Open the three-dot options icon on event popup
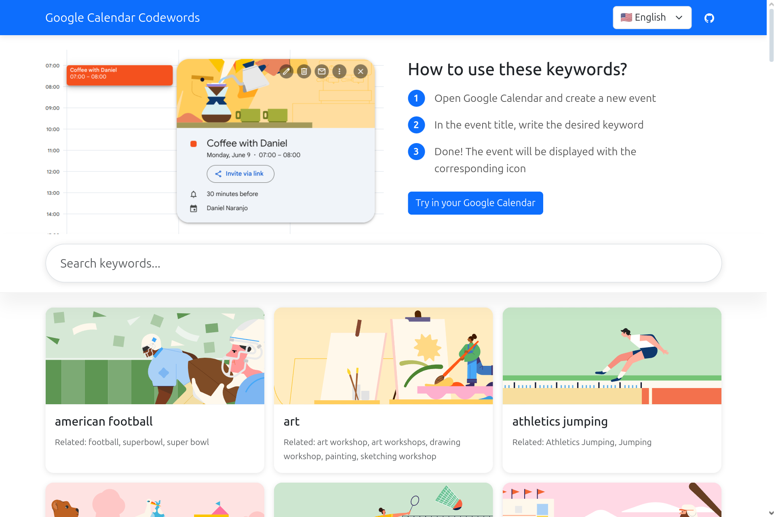 click(339, 72)
